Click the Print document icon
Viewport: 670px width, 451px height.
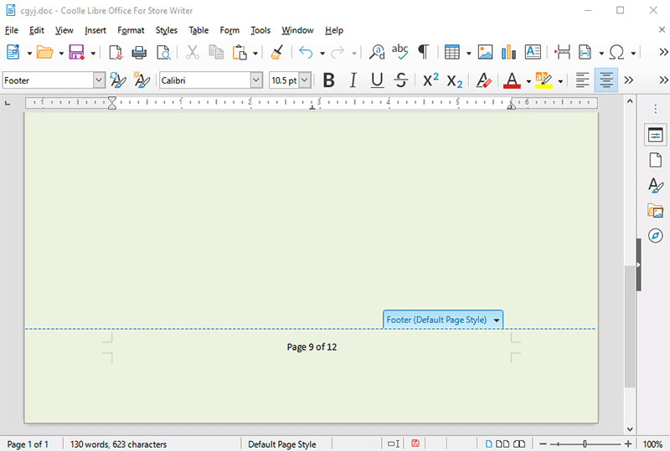(x=140, y=53)
